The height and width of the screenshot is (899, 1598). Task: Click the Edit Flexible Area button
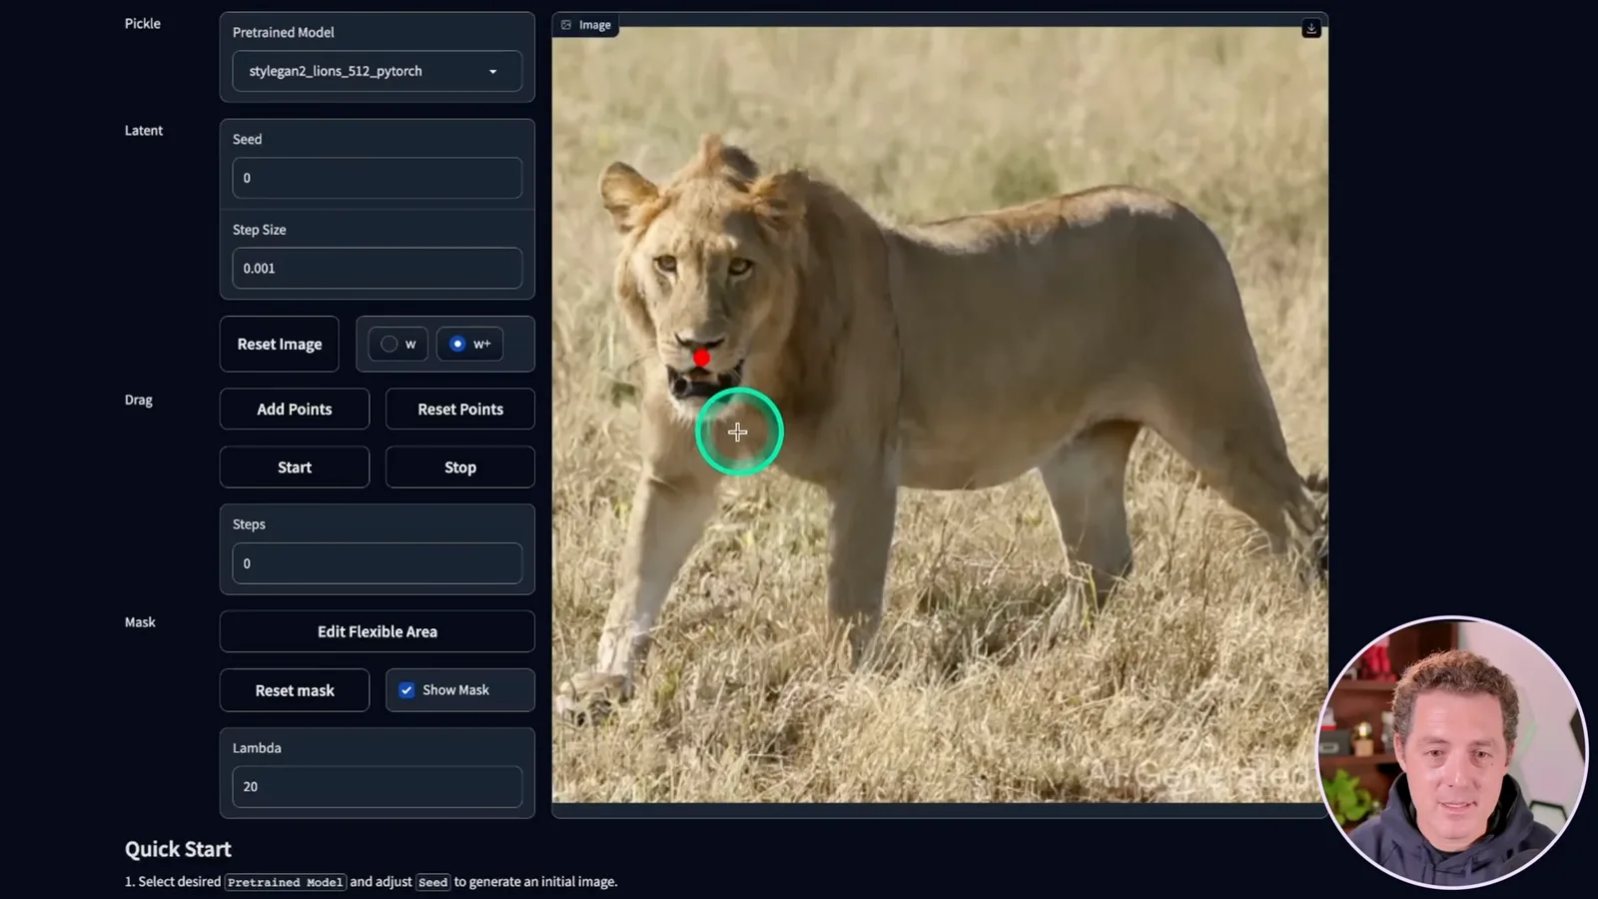pos(378,631)
